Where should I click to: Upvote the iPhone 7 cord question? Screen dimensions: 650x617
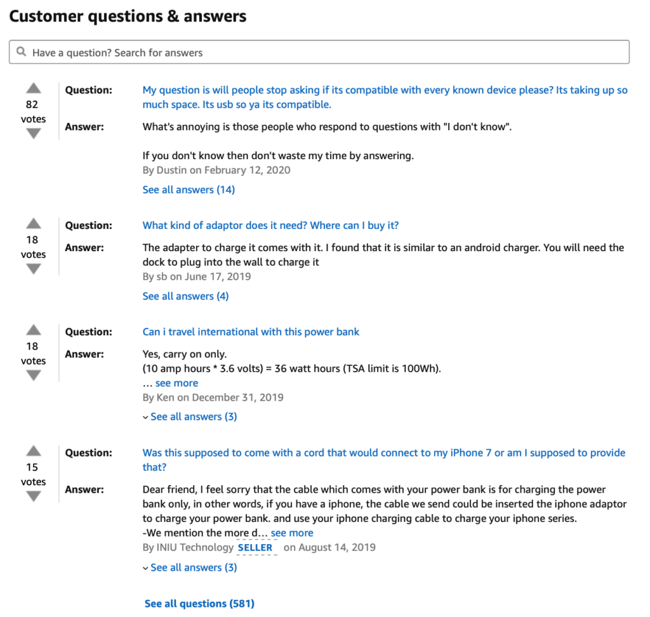[x=34, y=451]
